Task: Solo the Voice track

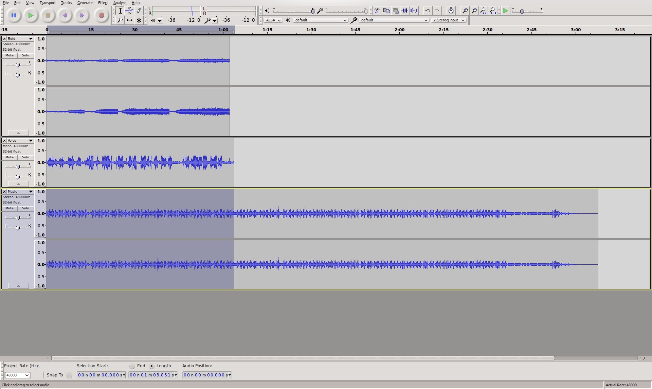Action: pyautogui.click(x=25, y=157)
